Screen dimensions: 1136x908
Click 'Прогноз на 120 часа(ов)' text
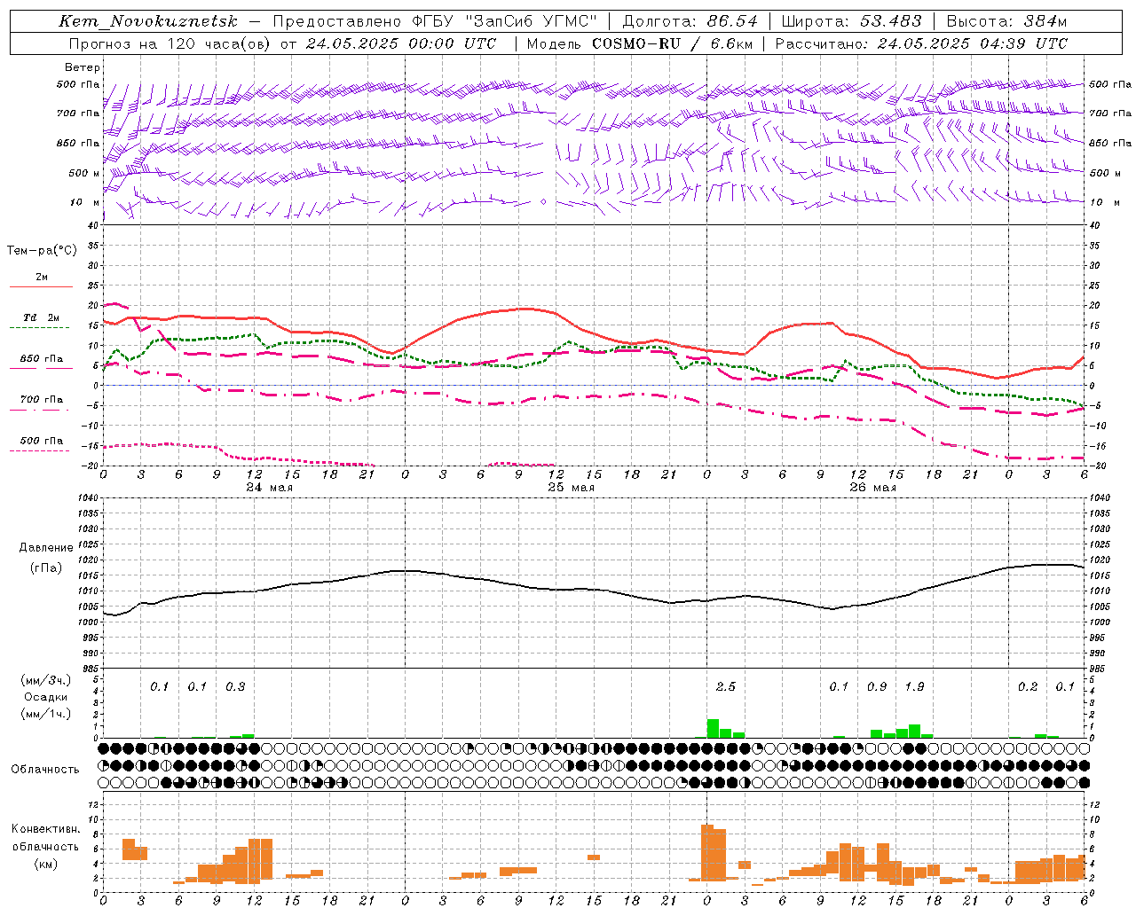point(170,43)
